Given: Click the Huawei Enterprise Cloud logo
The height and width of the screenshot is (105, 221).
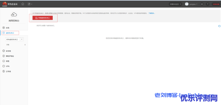Looking at the screenshot, I should tap(10, 4).
